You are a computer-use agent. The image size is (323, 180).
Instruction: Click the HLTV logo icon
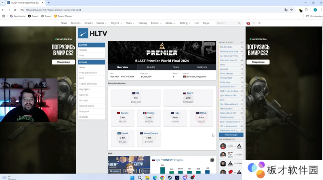[x=83, y=33]
